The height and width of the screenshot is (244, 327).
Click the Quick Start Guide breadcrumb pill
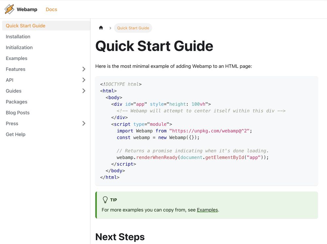[x=133, y=28]
